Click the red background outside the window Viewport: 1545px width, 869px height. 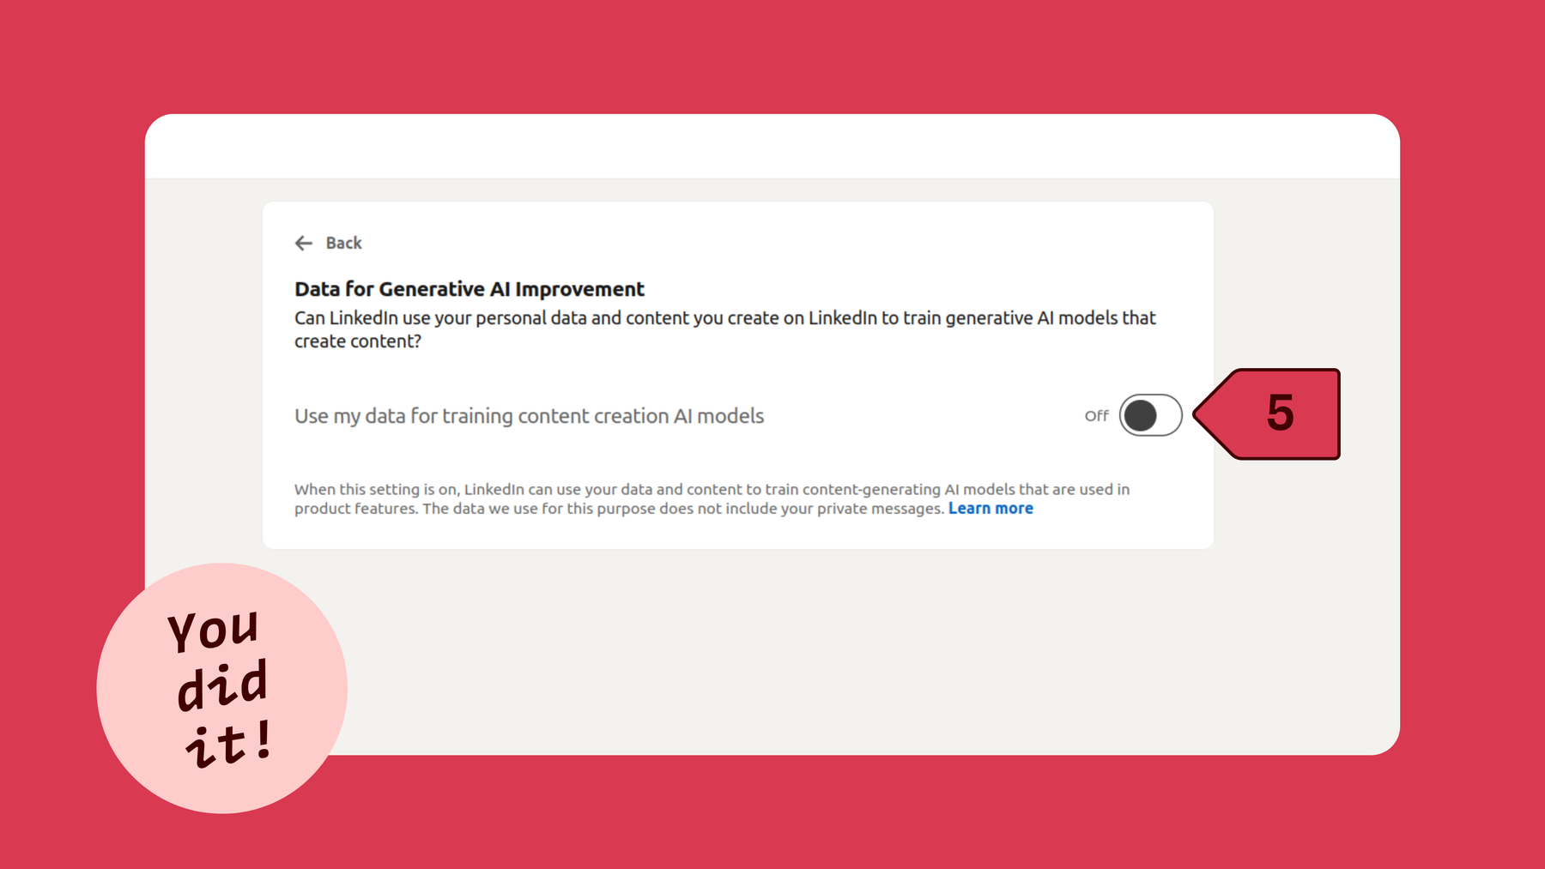(772, 51)
